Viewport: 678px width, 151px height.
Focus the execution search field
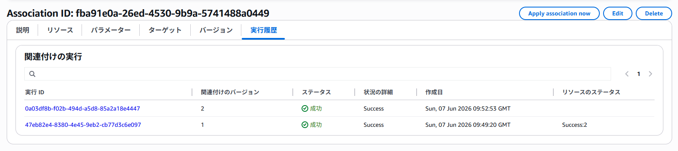[x=317, y=74]
